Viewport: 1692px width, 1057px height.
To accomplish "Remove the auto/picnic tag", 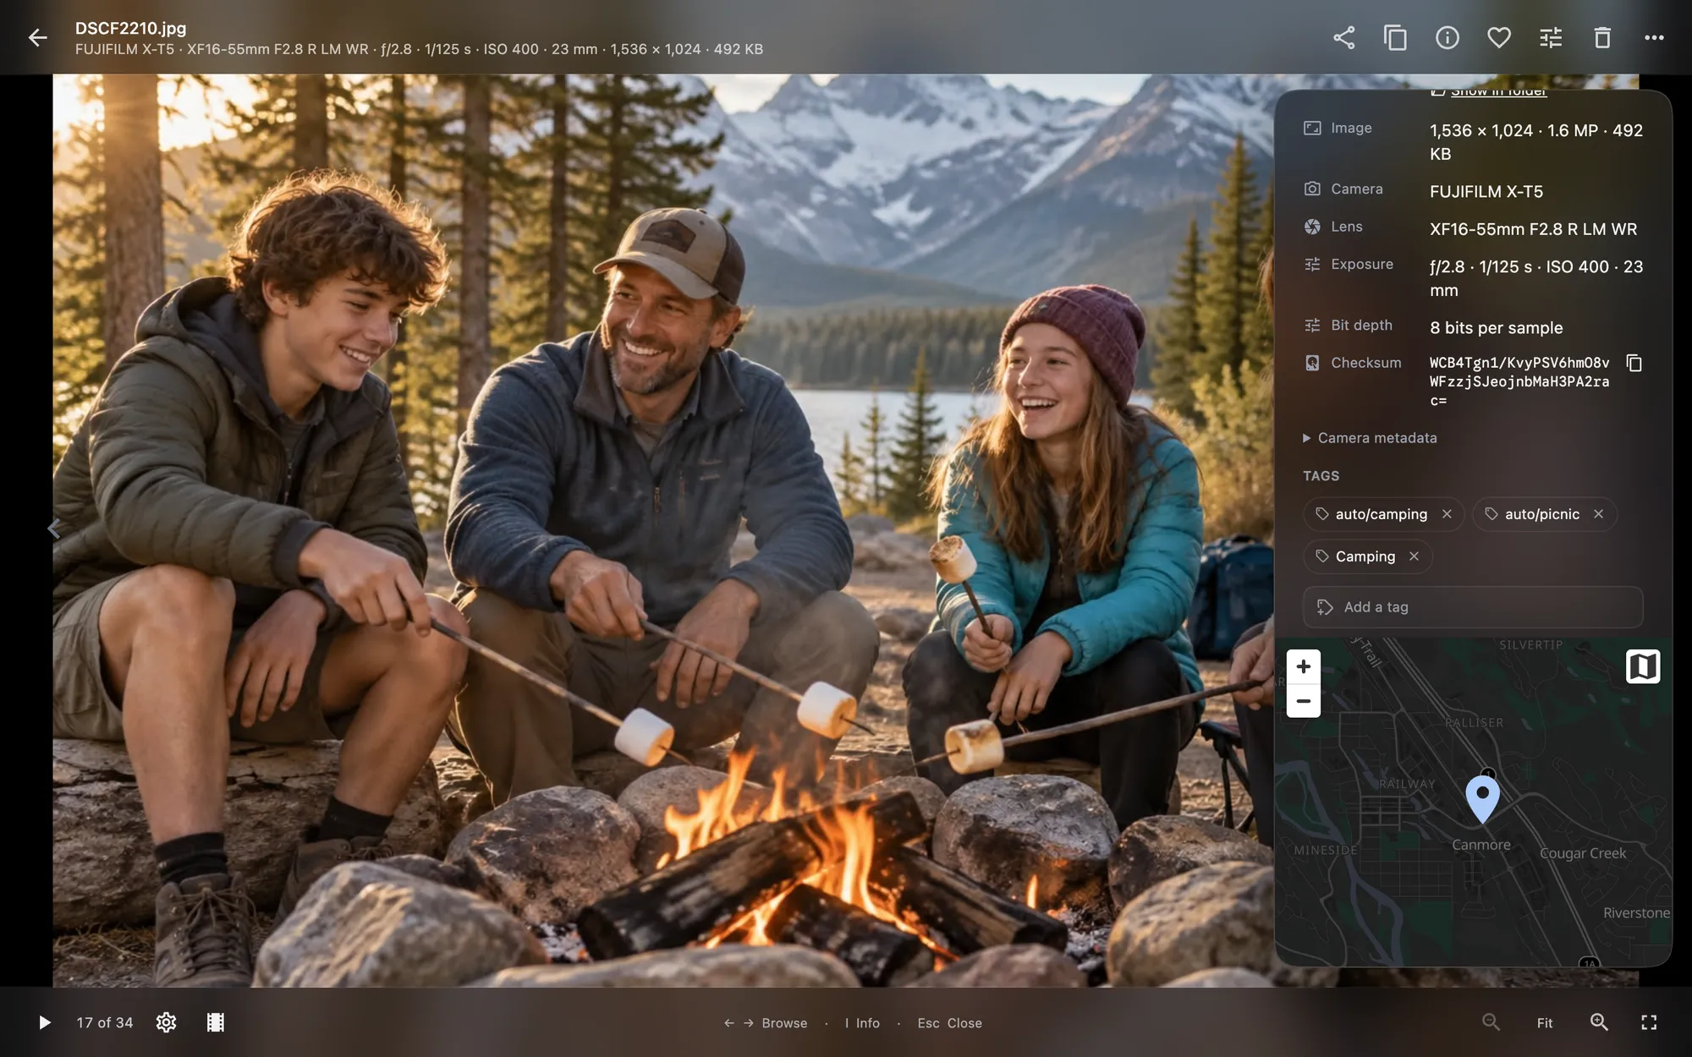I will click(1598, 514).
